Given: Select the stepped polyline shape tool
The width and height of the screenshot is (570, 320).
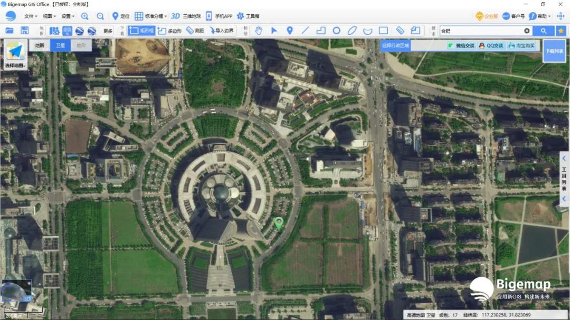Looking at the screenshot, I should point(321,31).
